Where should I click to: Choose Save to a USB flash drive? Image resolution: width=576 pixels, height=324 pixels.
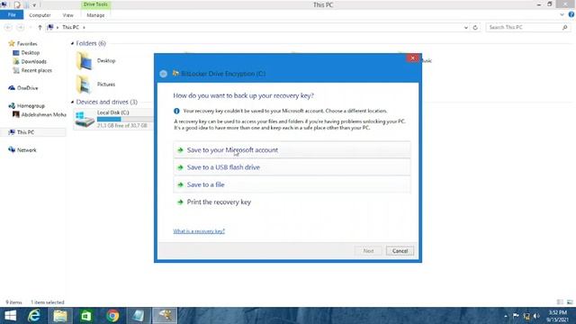pos(292,167)
